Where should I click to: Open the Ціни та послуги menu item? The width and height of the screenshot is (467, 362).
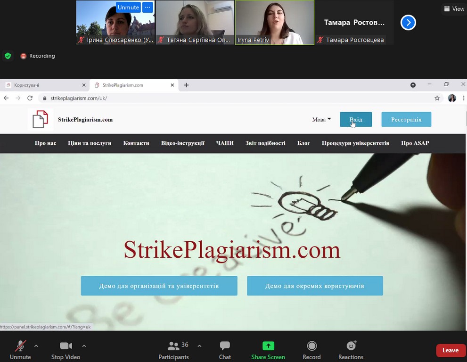click(90, 143)
